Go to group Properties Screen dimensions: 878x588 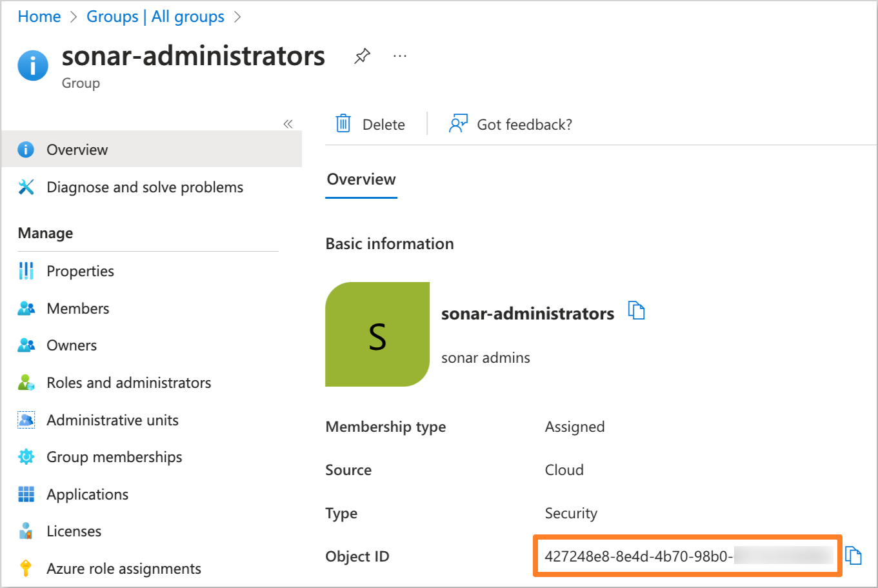[80, 271]
